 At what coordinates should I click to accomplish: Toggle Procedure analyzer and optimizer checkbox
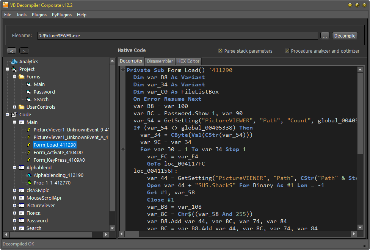[287, 51]
